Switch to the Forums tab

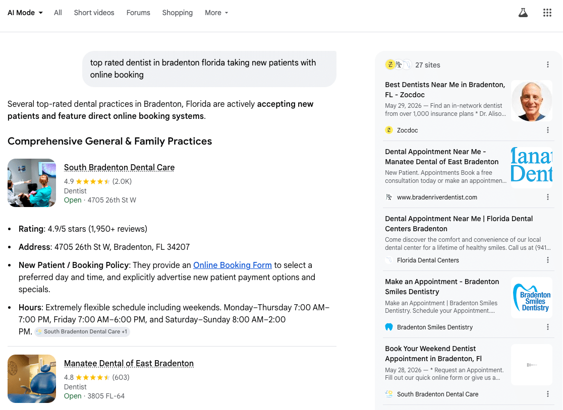point(138,13)
